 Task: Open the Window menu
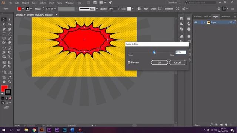click(x=69, y=3)
